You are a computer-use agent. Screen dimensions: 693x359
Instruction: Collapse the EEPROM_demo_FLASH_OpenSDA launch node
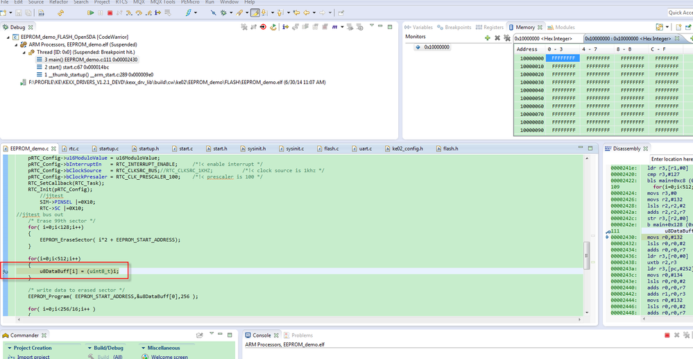(8, 37)
